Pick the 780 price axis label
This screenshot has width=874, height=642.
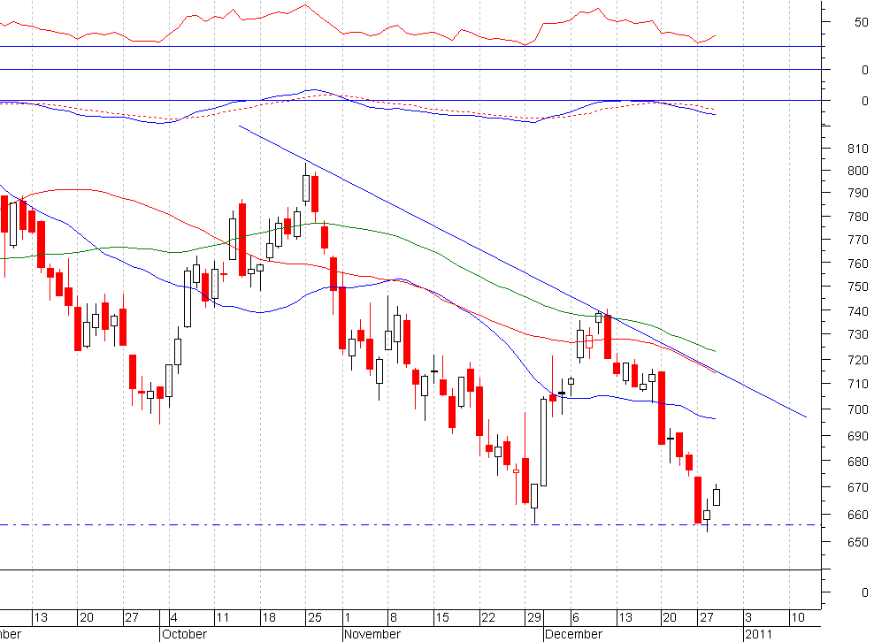click(x=857, y=217)
